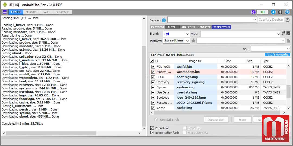Screen dimensions: 293x146
Task: Open settings with the gear icon
Action: pos(287,12)
